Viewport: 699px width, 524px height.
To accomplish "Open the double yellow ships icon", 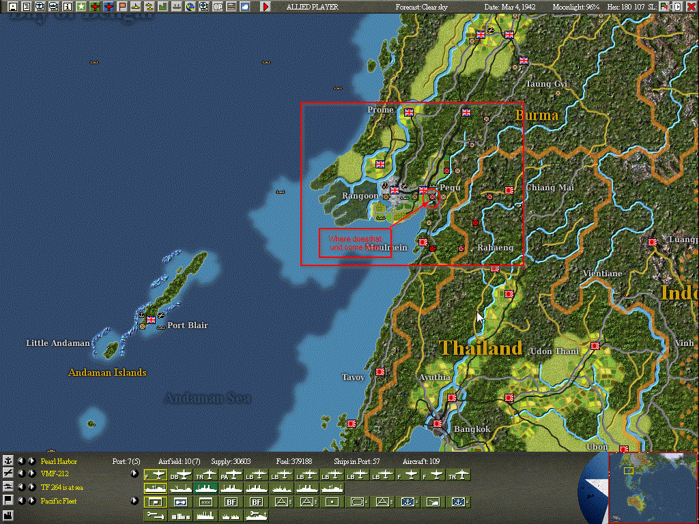I will click(149, 7).
